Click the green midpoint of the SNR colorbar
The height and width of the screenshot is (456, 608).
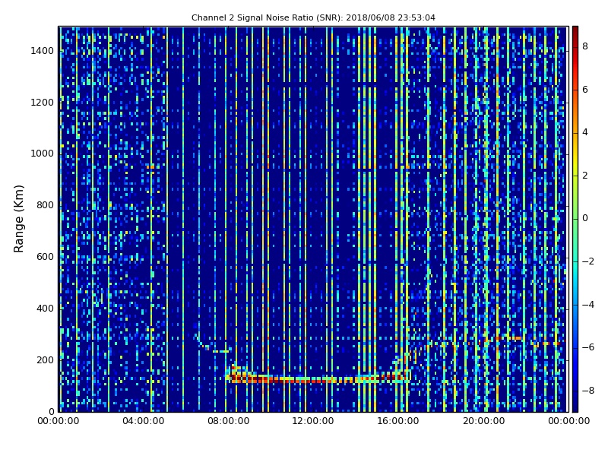pyautogui.click(x=575, y=219)
